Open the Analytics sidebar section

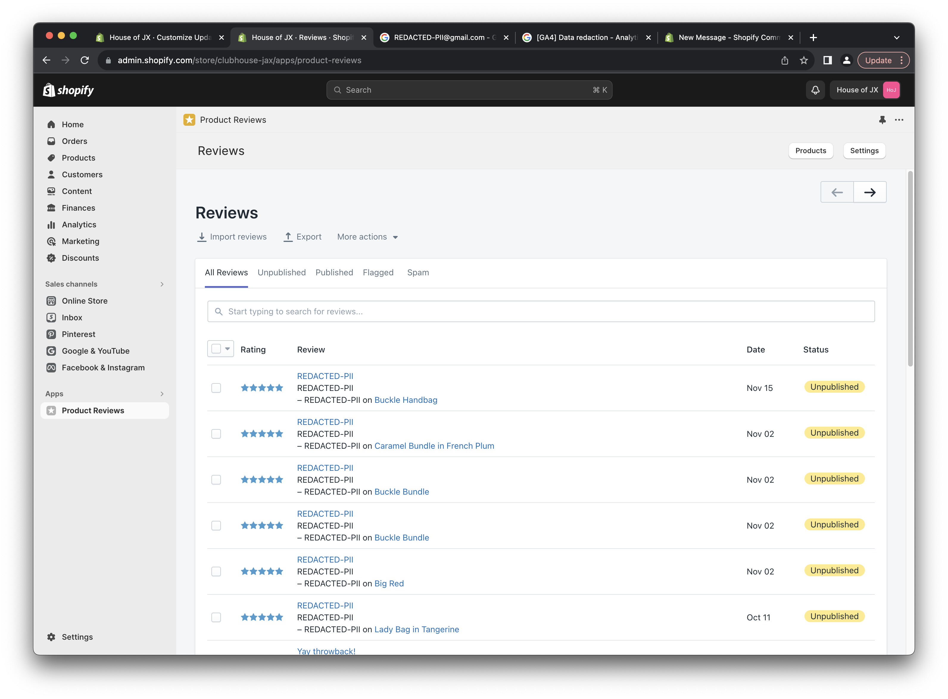pyautogui.click(x=79, y=225)
